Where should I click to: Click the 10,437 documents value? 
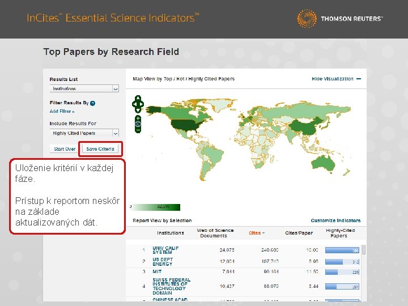(x=227, y=286)
